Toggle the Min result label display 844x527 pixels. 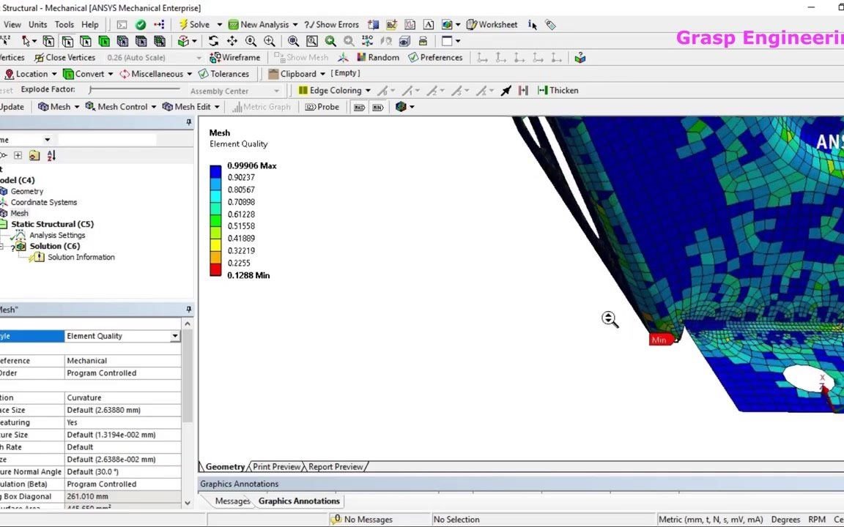tap(377, 107)
